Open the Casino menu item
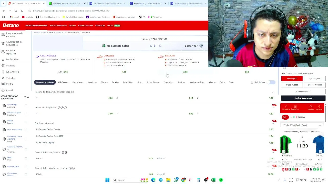Image resolution: width=328 pixels, height=184 pixels. [72, 26]
